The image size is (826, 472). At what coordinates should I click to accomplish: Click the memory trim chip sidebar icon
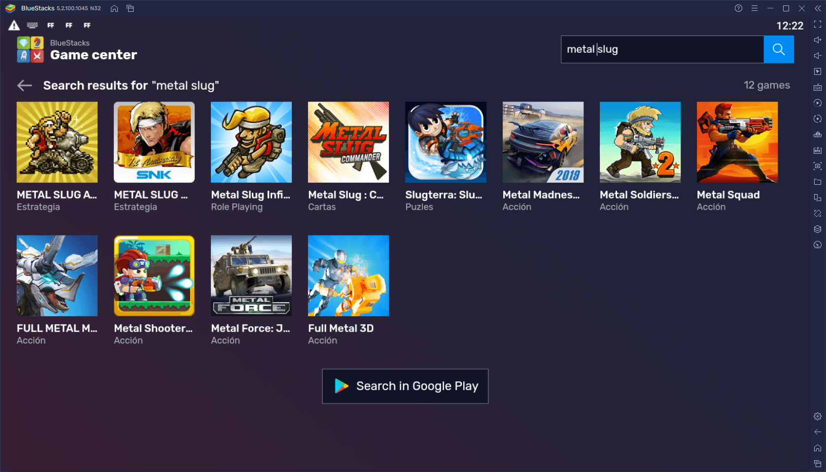[x=818, y=135]
